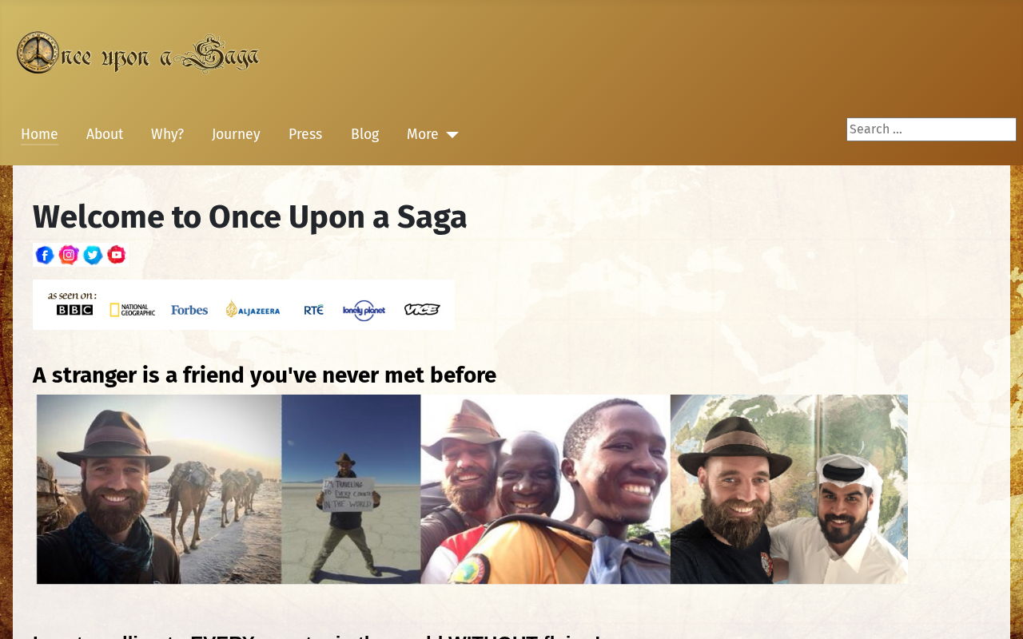Open the Journey page
This screenshot has width=1023, height=639.
click(x=236, y=134)
